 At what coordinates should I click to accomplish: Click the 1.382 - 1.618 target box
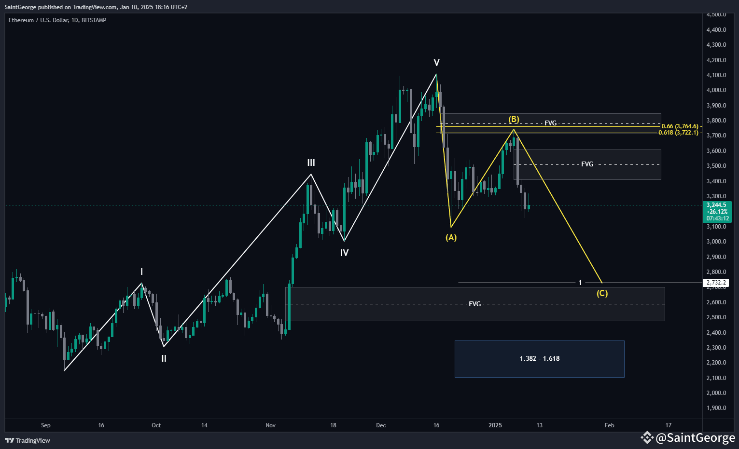point(539,359)
